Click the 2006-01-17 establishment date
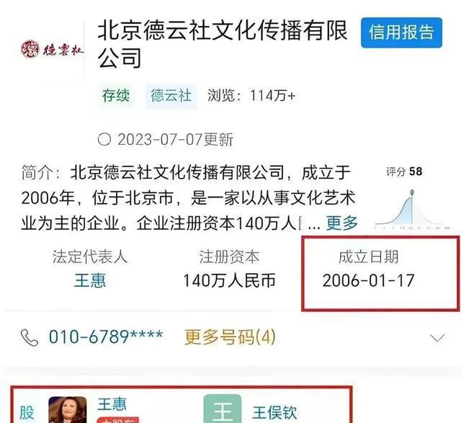This screenshot has height=423, width=461. (368, 280)
